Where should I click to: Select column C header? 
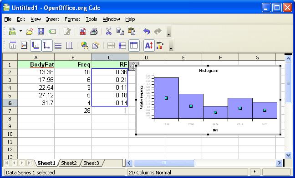[x=110, y=57]
